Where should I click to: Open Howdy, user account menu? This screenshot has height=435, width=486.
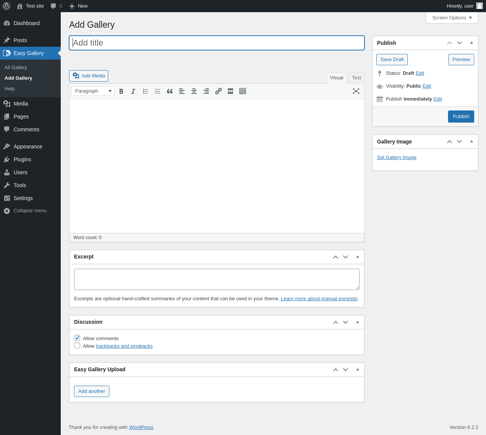click(x=465, y=6)
